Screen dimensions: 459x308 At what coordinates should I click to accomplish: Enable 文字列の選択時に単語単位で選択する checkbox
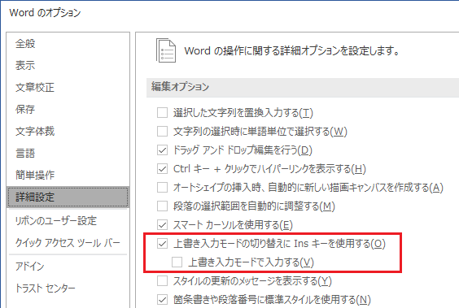pos(162,131)
